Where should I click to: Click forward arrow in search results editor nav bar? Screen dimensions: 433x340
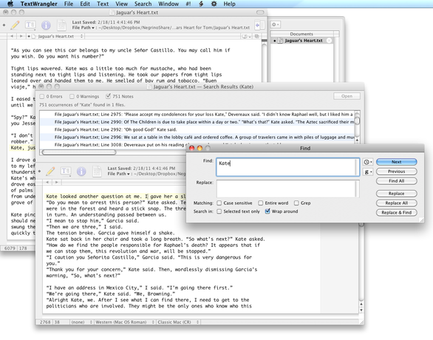56,183
